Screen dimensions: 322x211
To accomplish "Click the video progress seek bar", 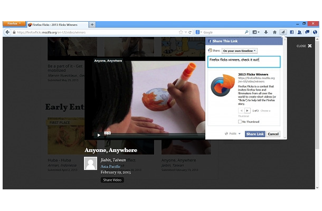I will point(156,135).
